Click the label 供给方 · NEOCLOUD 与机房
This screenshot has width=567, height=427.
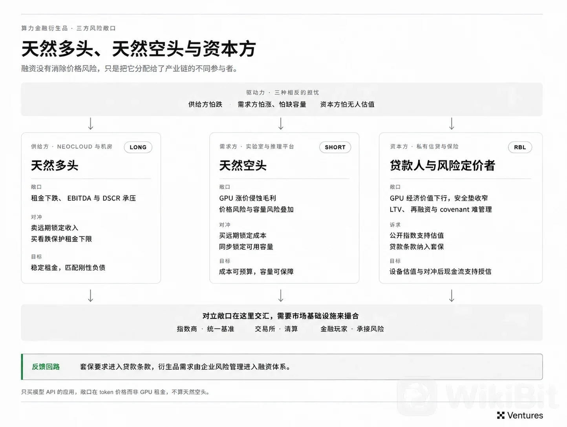tap(72, 147)
